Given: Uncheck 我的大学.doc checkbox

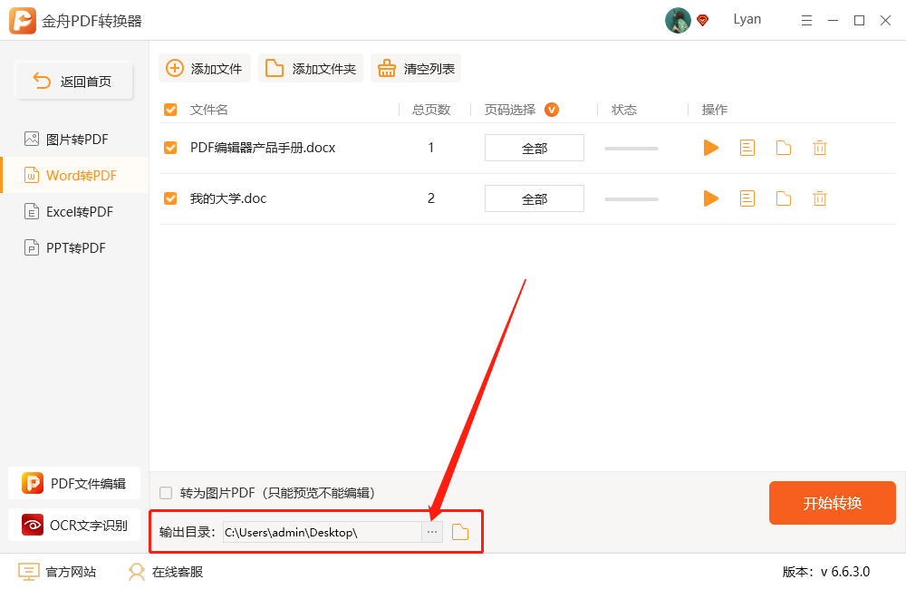Looking at the screenshot, I should pos(170,198).
